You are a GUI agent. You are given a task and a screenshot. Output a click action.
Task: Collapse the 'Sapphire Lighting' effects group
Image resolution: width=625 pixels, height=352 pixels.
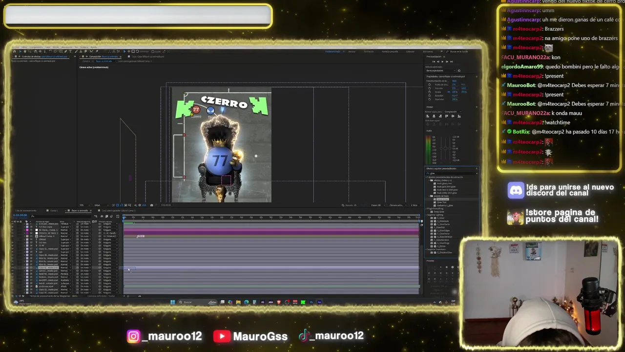(426, 215)
